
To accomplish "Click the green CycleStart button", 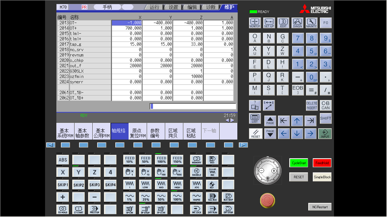I will tap(299, 163).
